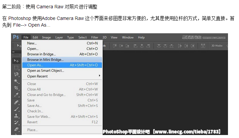The width and height of the screenshot is (239, 138).
Task: Click the Save As... menu item
Action: (x=62, y=106)
